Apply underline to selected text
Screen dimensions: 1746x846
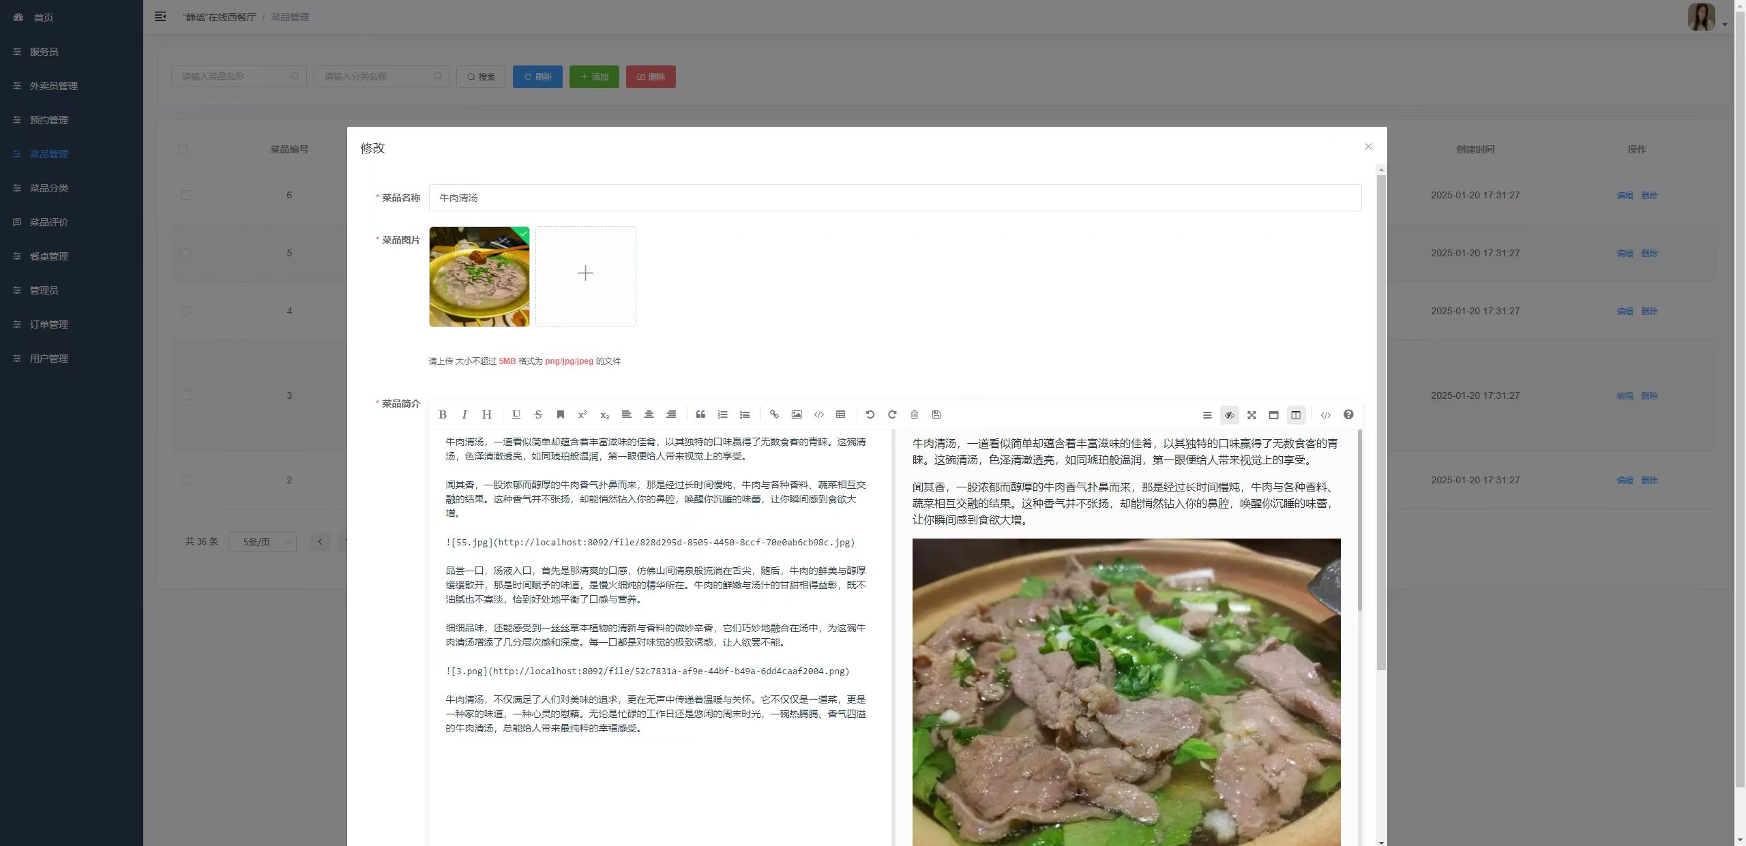pyautogui.click(x=516, y=414)
